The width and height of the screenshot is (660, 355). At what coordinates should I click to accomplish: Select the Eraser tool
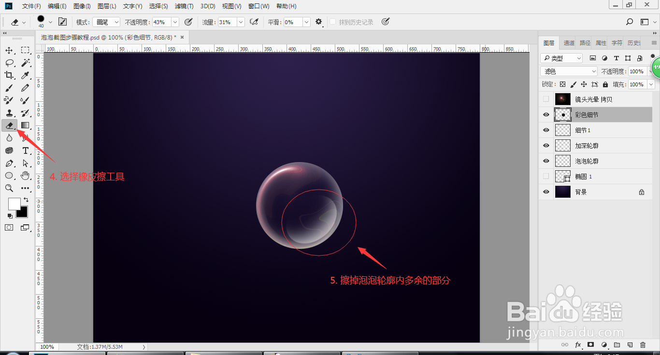(9, 125)
